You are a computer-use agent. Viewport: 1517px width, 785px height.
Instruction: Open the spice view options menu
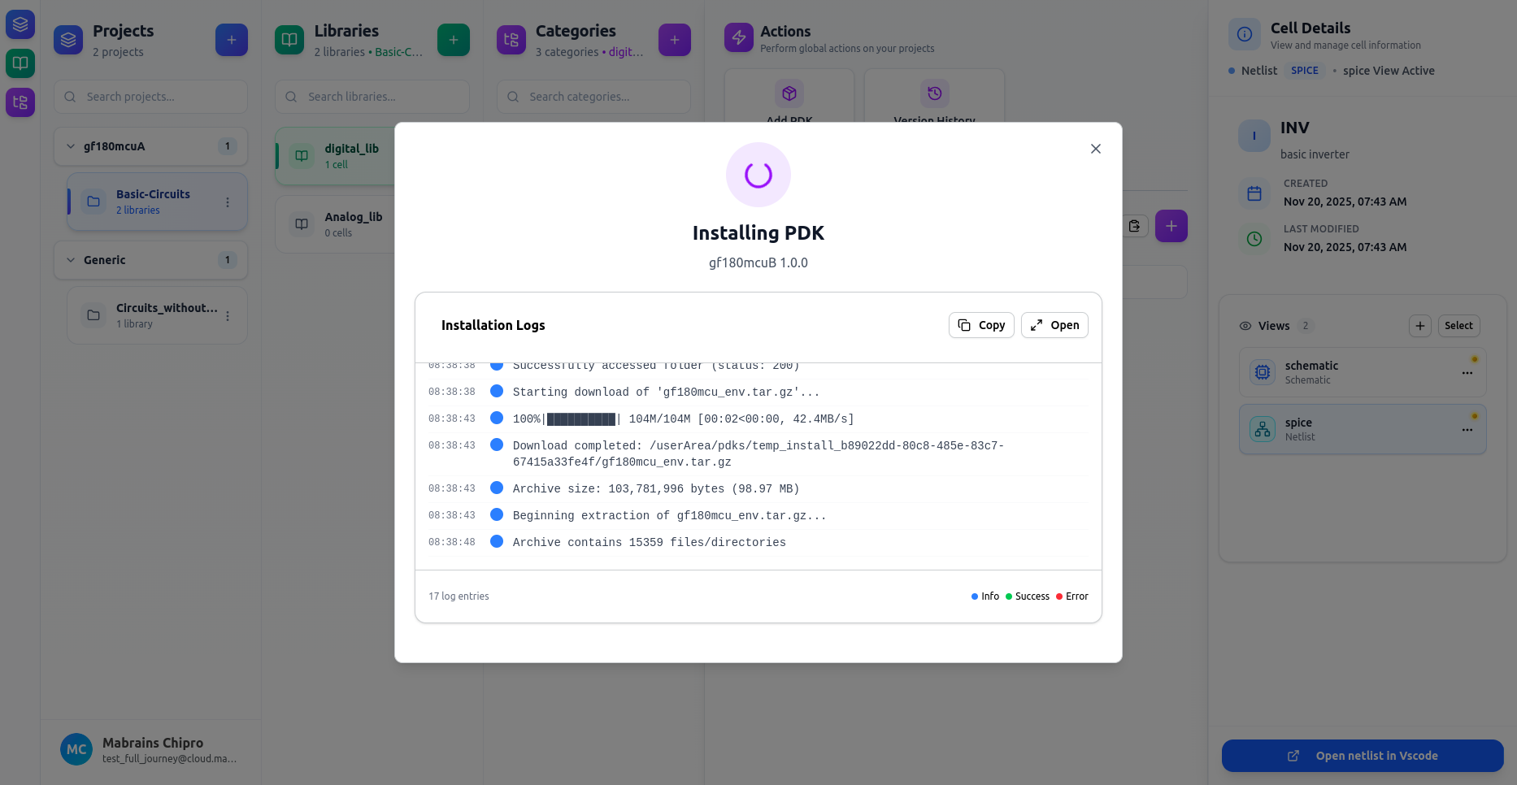tap(1467, 430)
